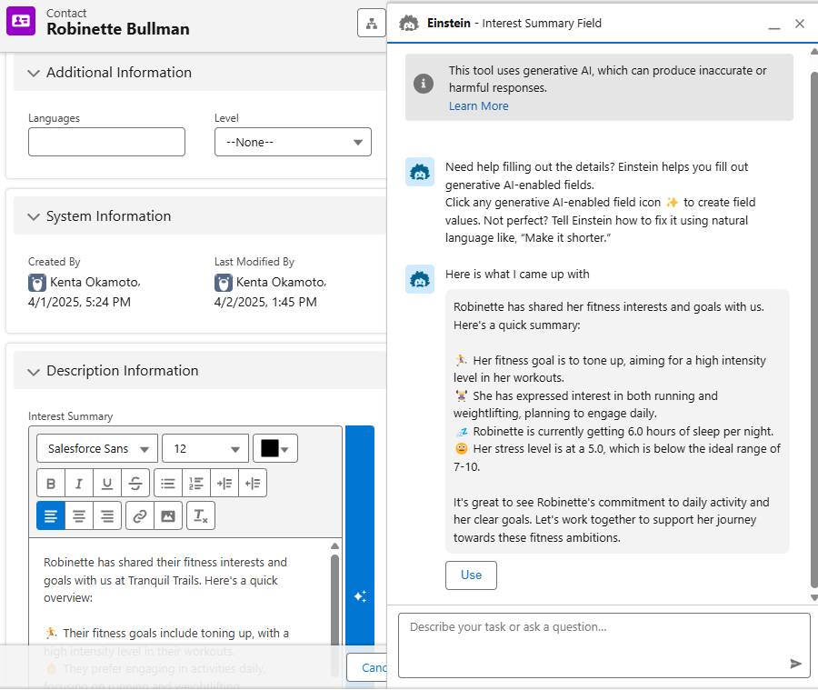818x690 pixels.
Task: Click the Use button for Einstein's response
Action: pyautogui.click(x=471, y=575)
